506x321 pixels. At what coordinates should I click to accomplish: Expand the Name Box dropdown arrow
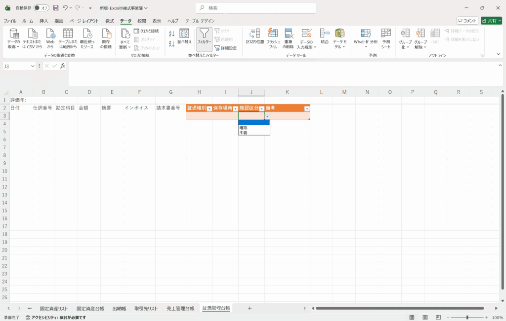[33, 66]
